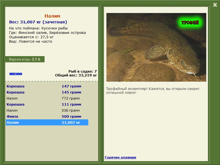Select the Корюшка 147 грамм row
Image resolution: width=220 pixels, height=165 pixels.
[x=47, y=86]
